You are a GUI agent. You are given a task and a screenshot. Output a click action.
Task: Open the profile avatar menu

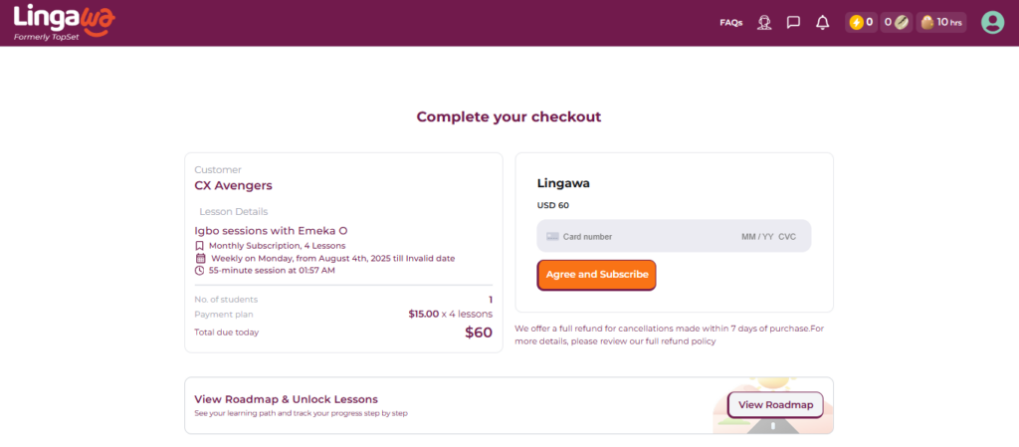click(992, 22)
